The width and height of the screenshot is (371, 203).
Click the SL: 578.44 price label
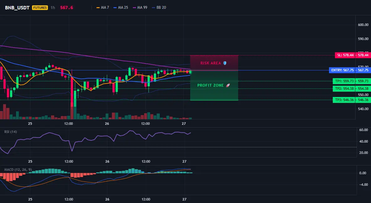tap(345, 55)
